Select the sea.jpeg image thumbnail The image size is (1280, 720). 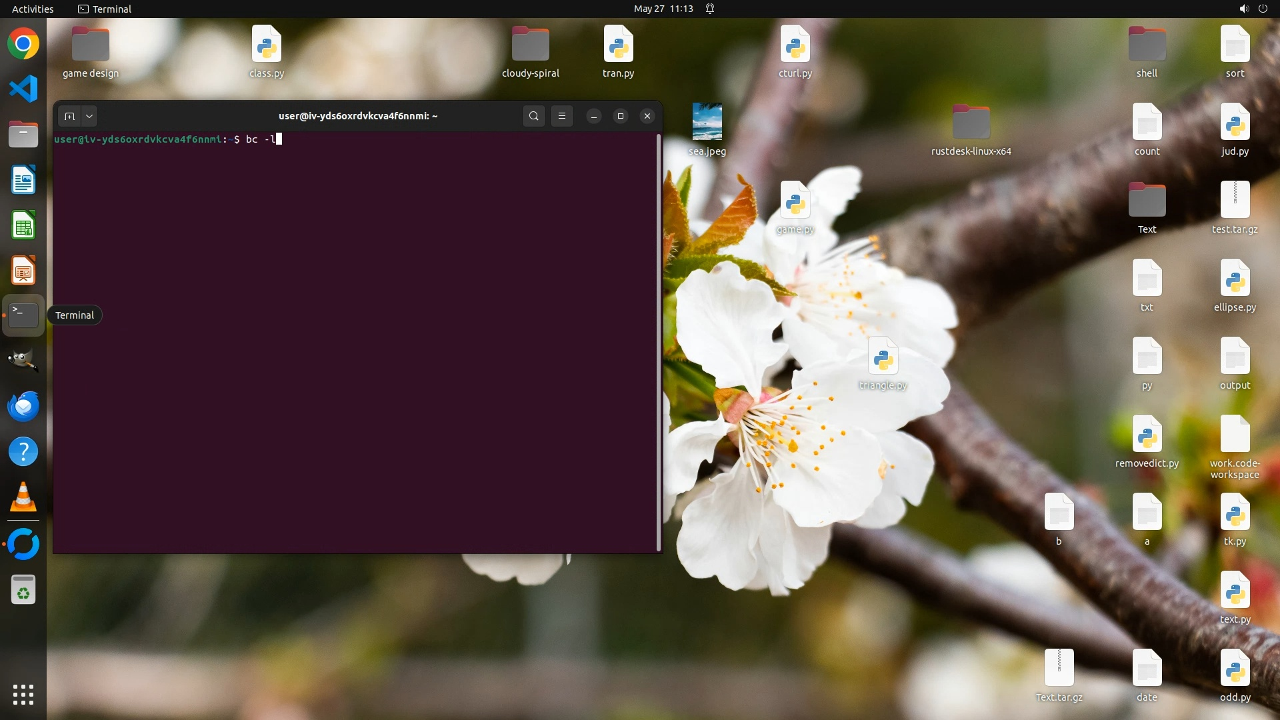707,122
